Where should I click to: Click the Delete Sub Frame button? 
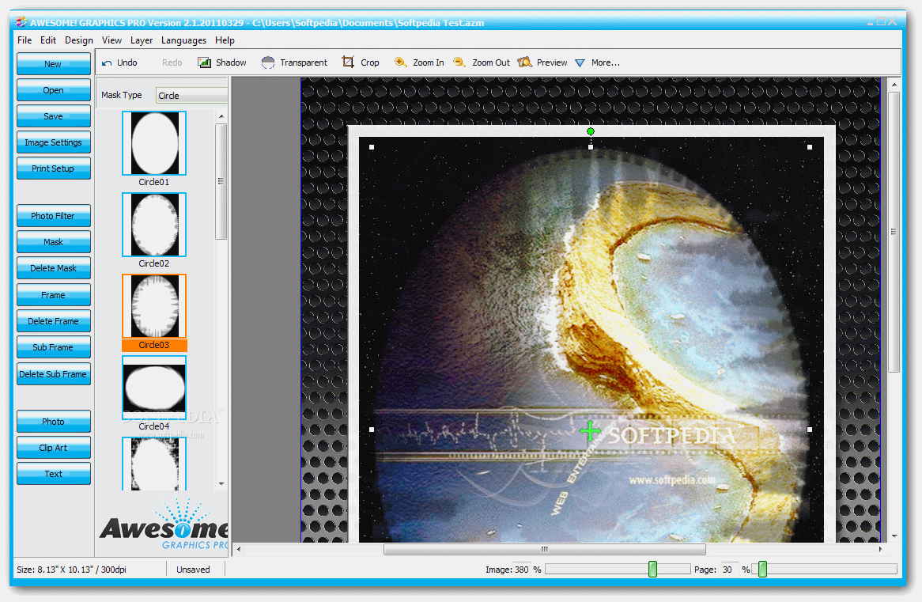(x=54, y=374)
